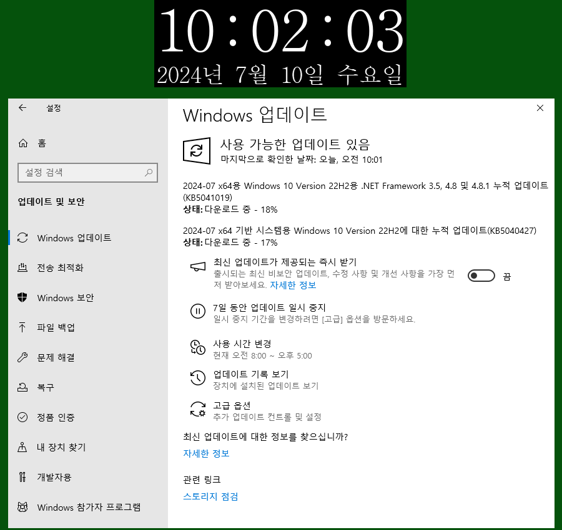Viewport: 562px width, 530px height.
Task: Click 현재 오전 8:00 ~ 오후 5:00 text
Action: 263,355
